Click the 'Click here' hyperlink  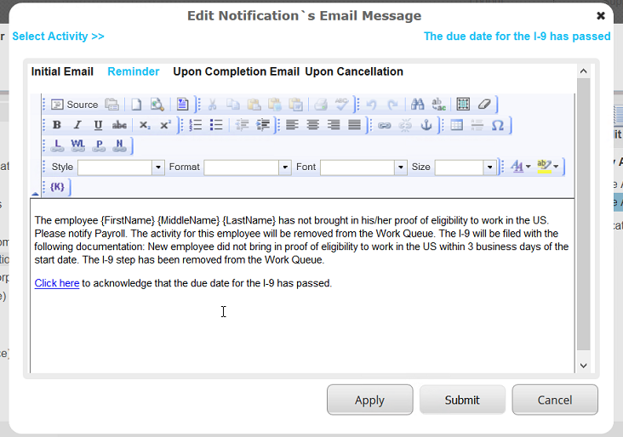point(57,283)
